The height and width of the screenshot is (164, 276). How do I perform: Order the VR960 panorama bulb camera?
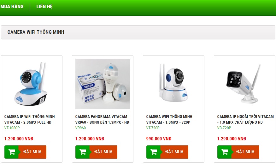[x=96, y=152]
